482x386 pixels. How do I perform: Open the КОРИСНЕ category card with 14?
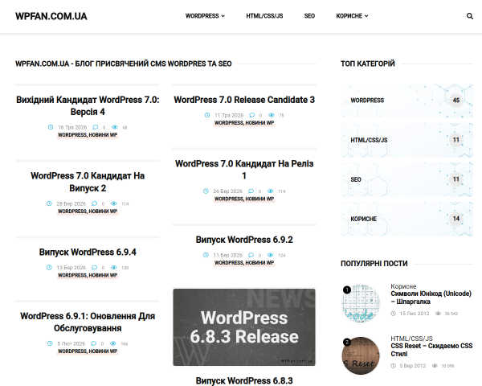click(x=406, y=219)
